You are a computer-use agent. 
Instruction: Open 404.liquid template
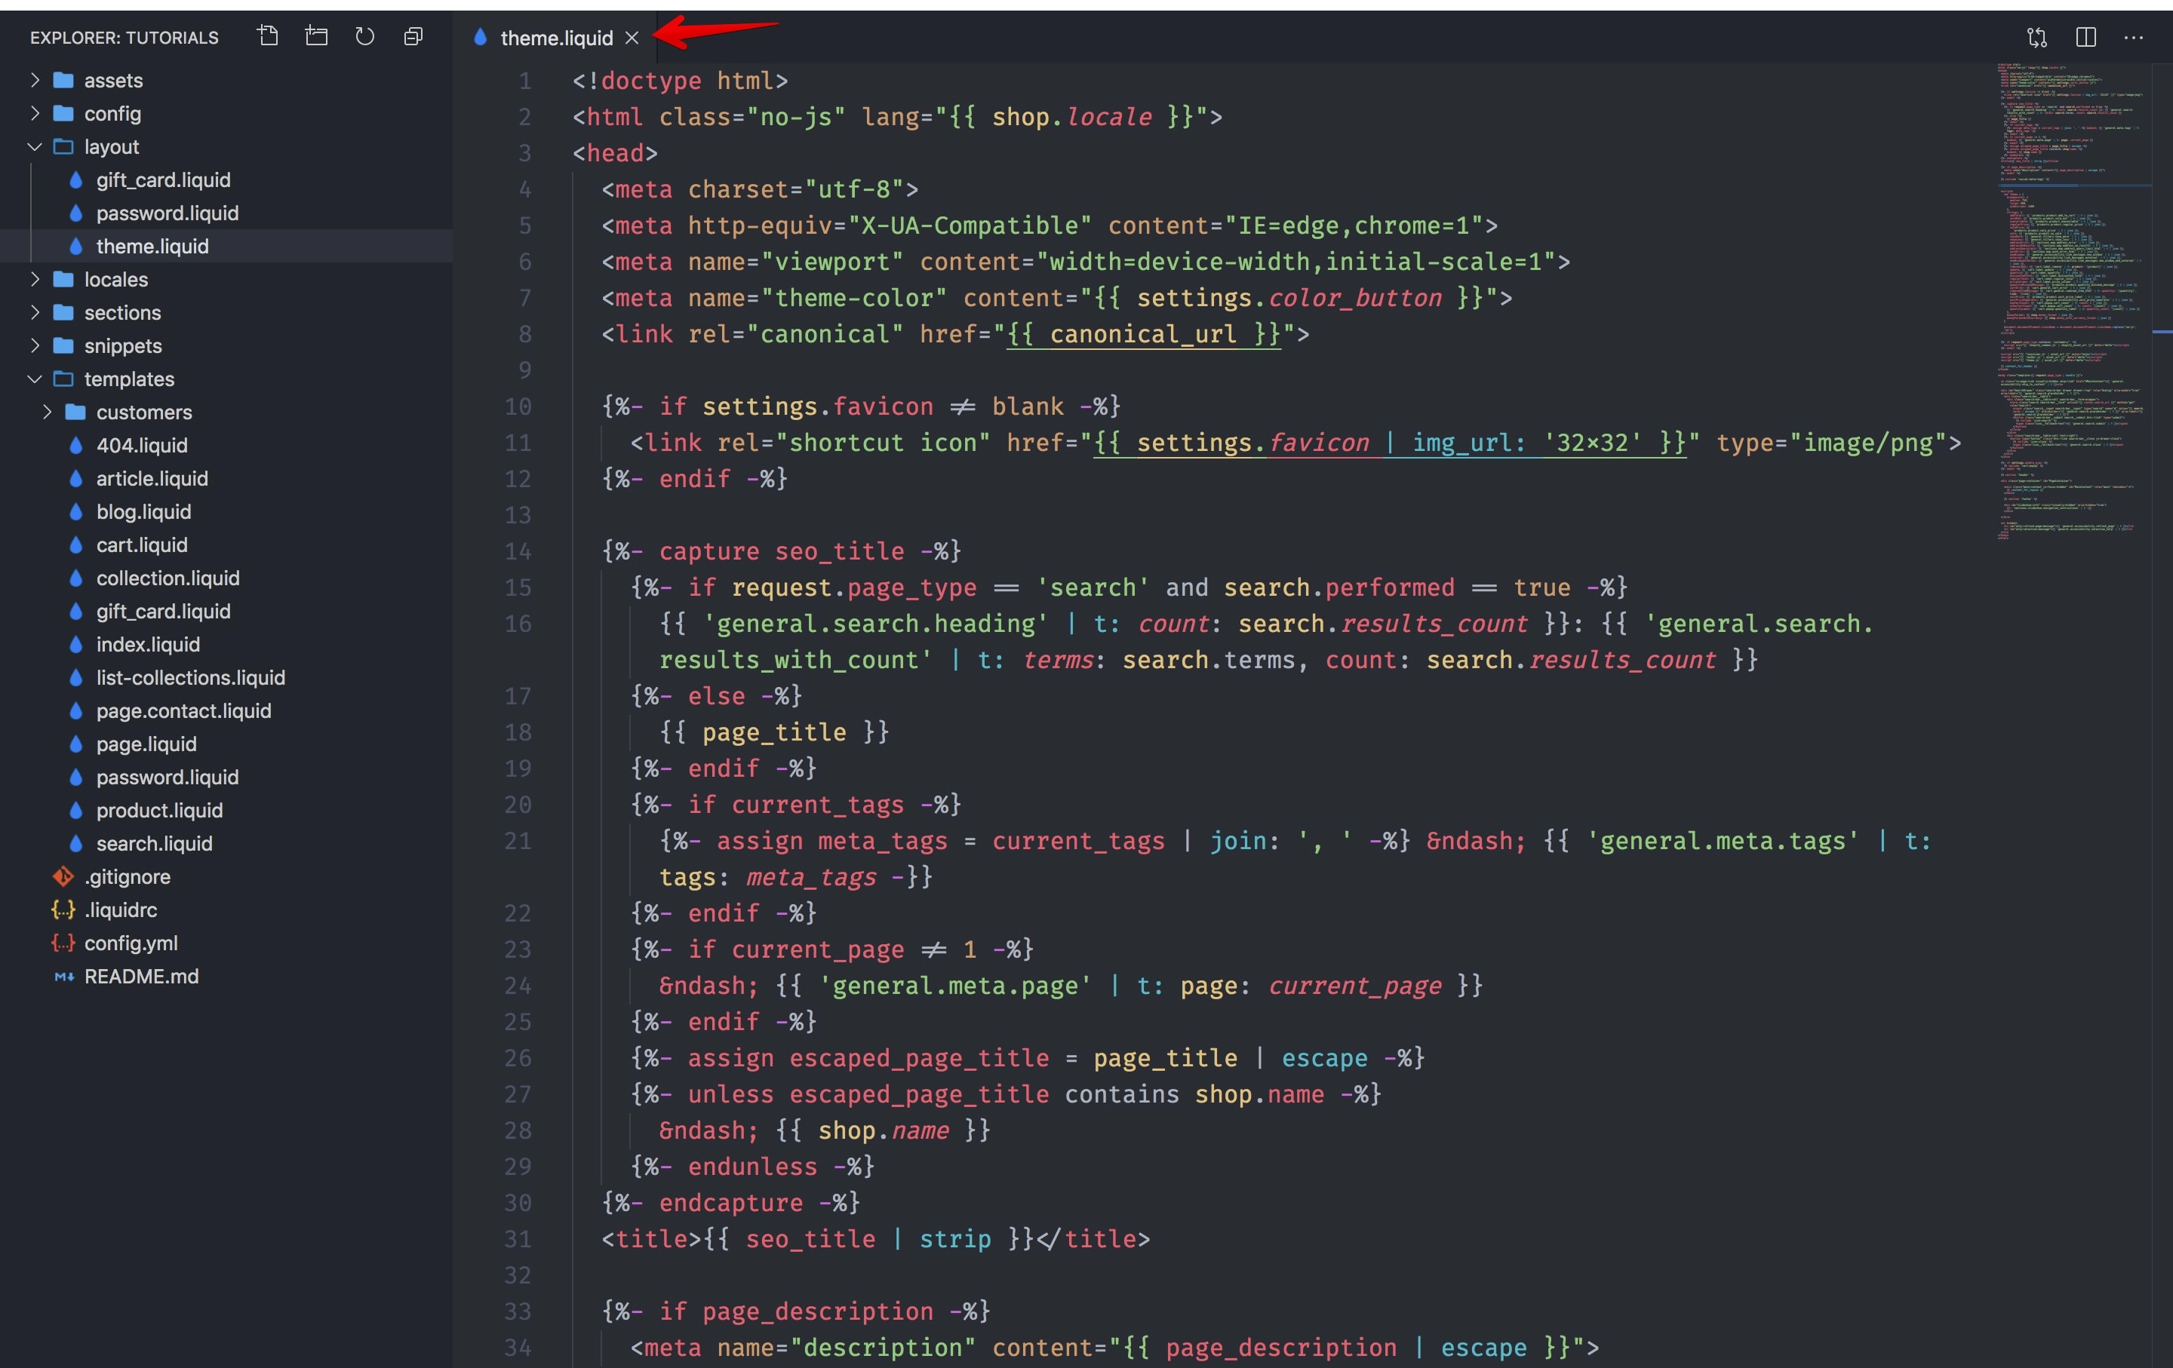[226, 446]
